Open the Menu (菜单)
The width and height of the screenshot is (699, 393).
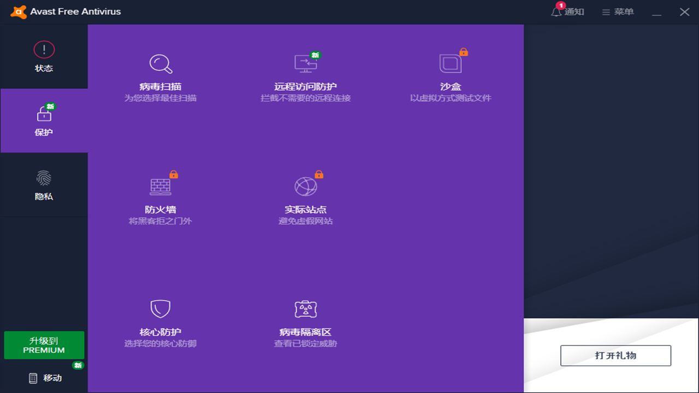coord(618,11)
